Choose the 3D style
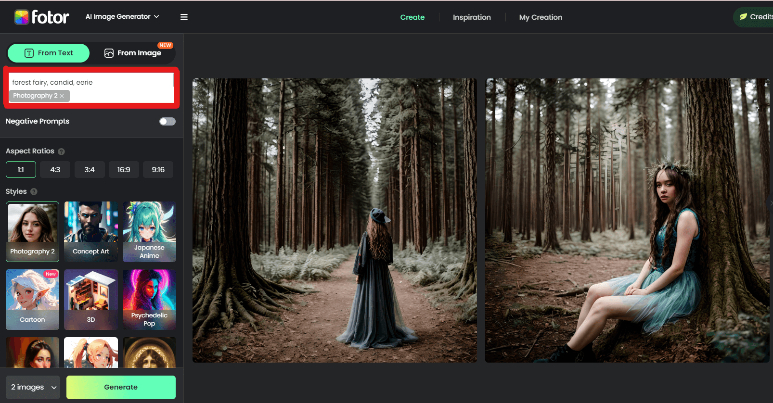This screenshot has width=773, height=403. coord(91,300)
